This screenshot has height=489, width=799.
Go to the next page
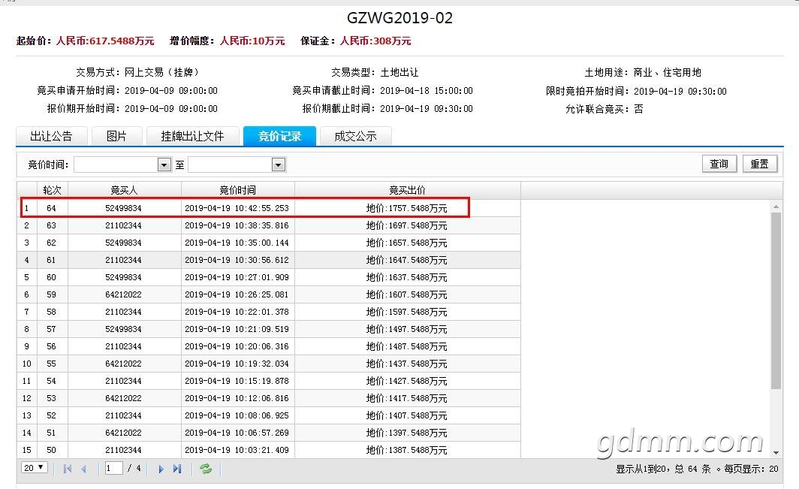point(161,469)
